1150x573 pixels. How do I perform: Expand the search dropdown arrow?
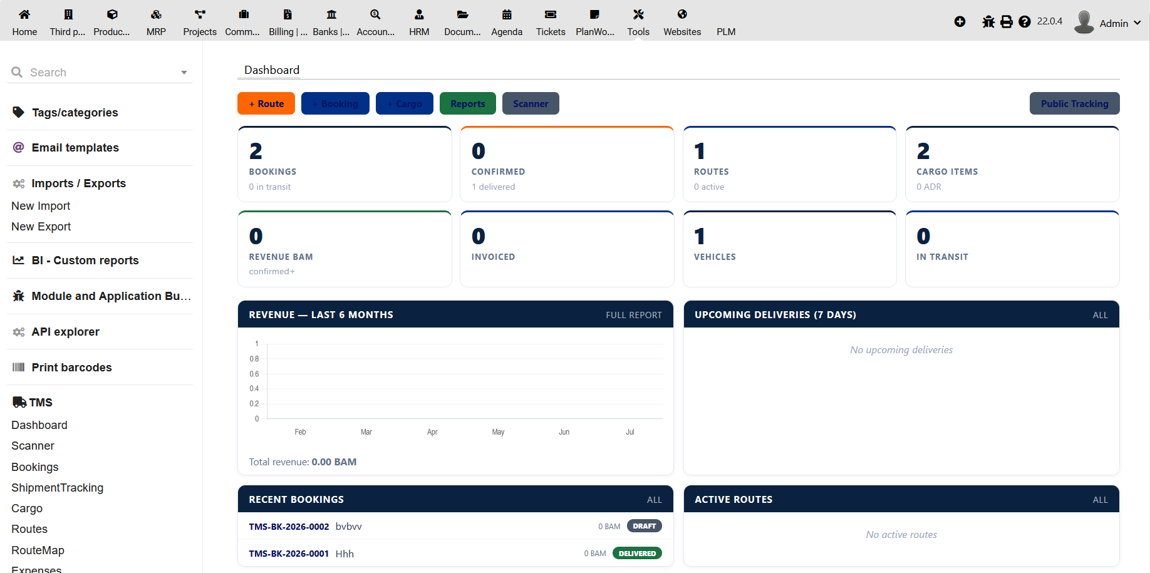184,73
